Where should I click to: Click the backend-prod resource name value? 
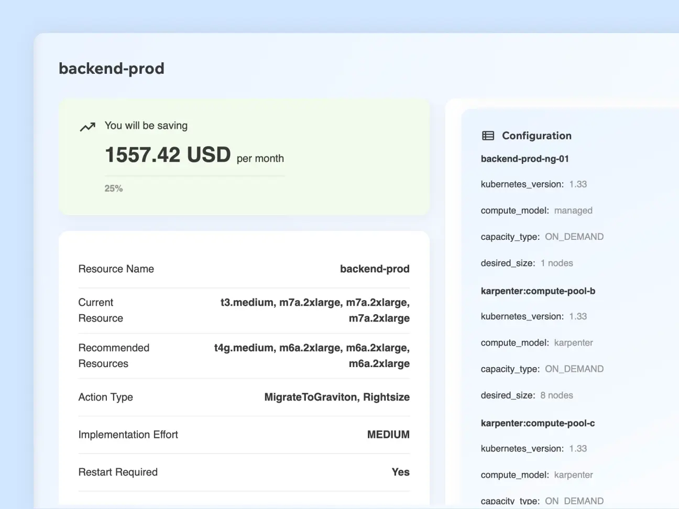click(375, 269)
